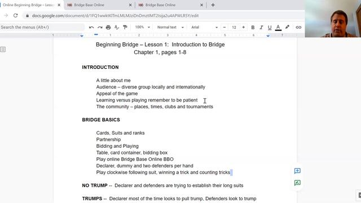The width and height of the screenshot is (361, 203).
Task: Click the site security lock icon
Action: tap(28, 16)
